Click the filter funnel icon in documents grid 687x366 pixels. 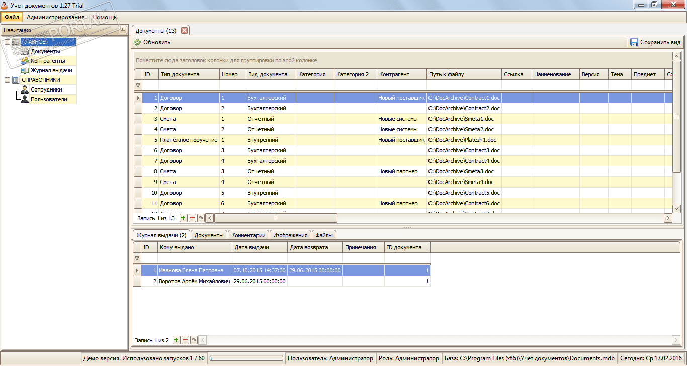[x=138, y=85]
